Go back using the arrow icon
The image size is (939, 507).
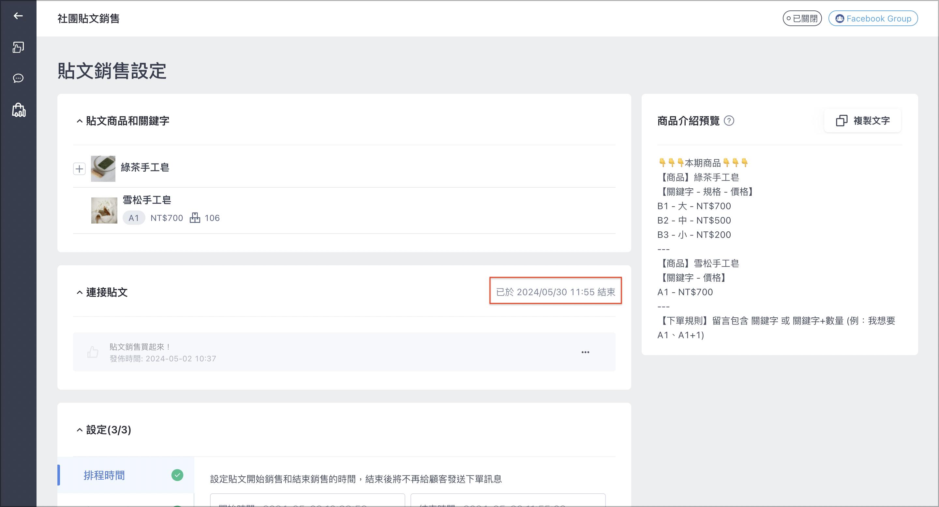click(18, 16)
